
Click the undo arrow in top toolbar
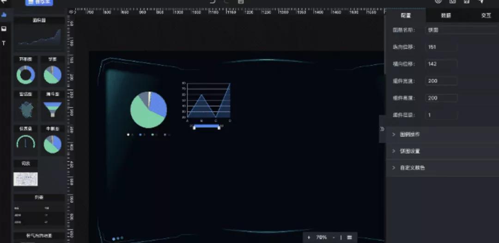213,2
